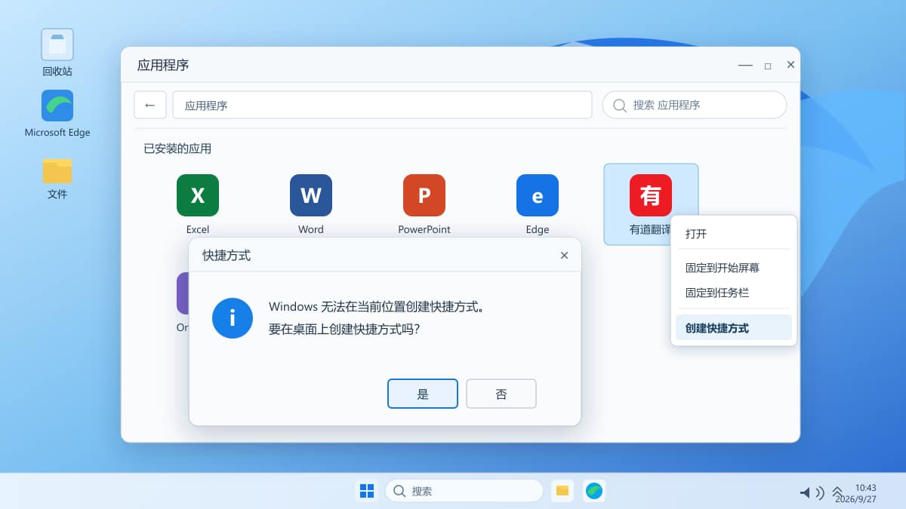Click the 快捷方式 dialog title
The width and height of the screenshot is (906, 509).
226,256
